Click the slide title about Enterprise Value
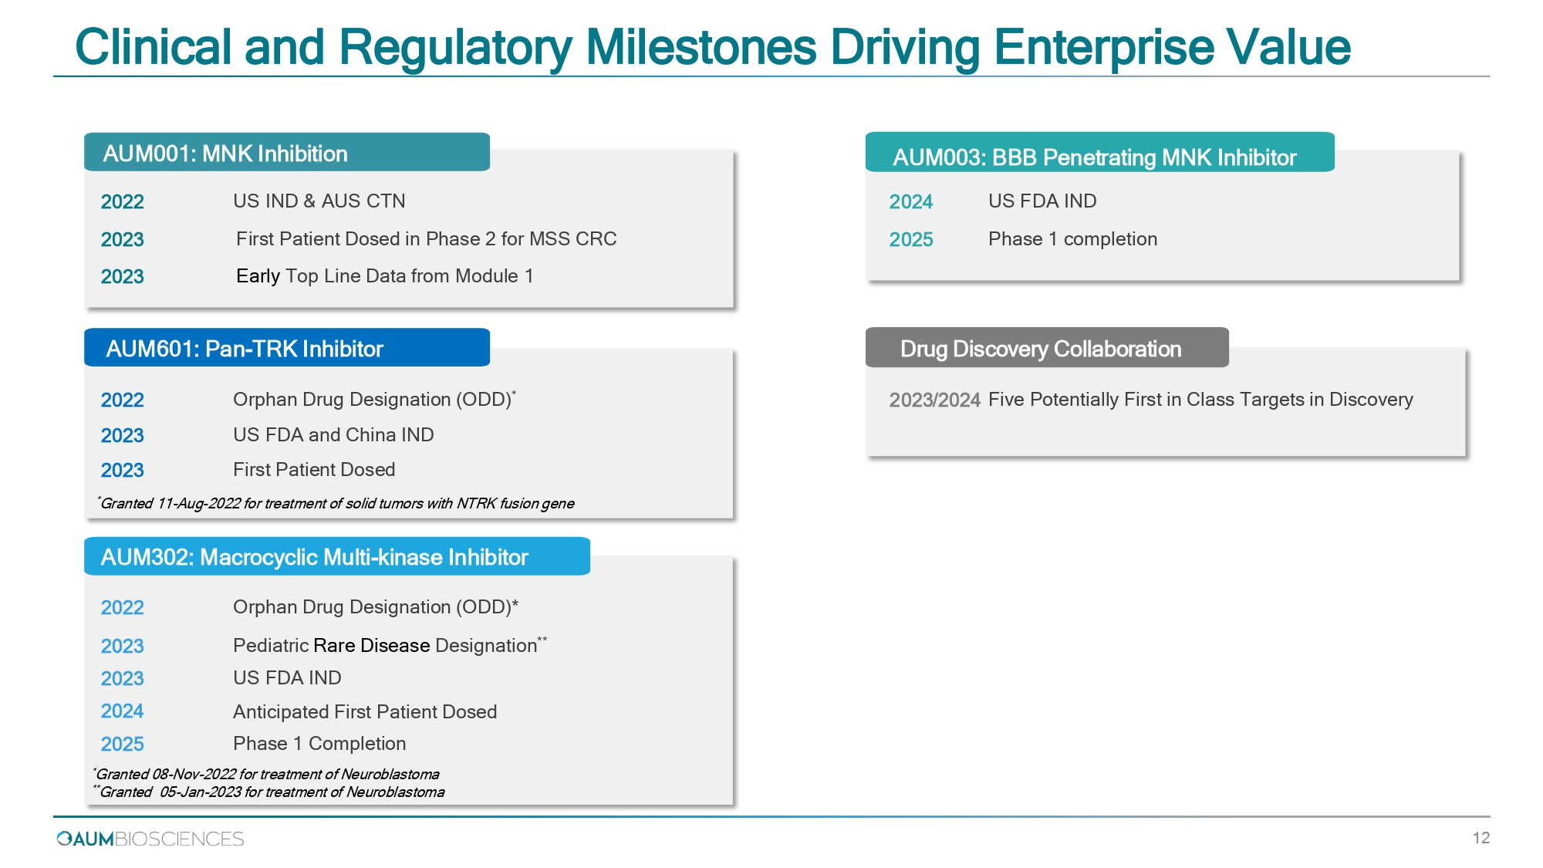Screen dimensions: 1543x868 click(x=713, y=47)
